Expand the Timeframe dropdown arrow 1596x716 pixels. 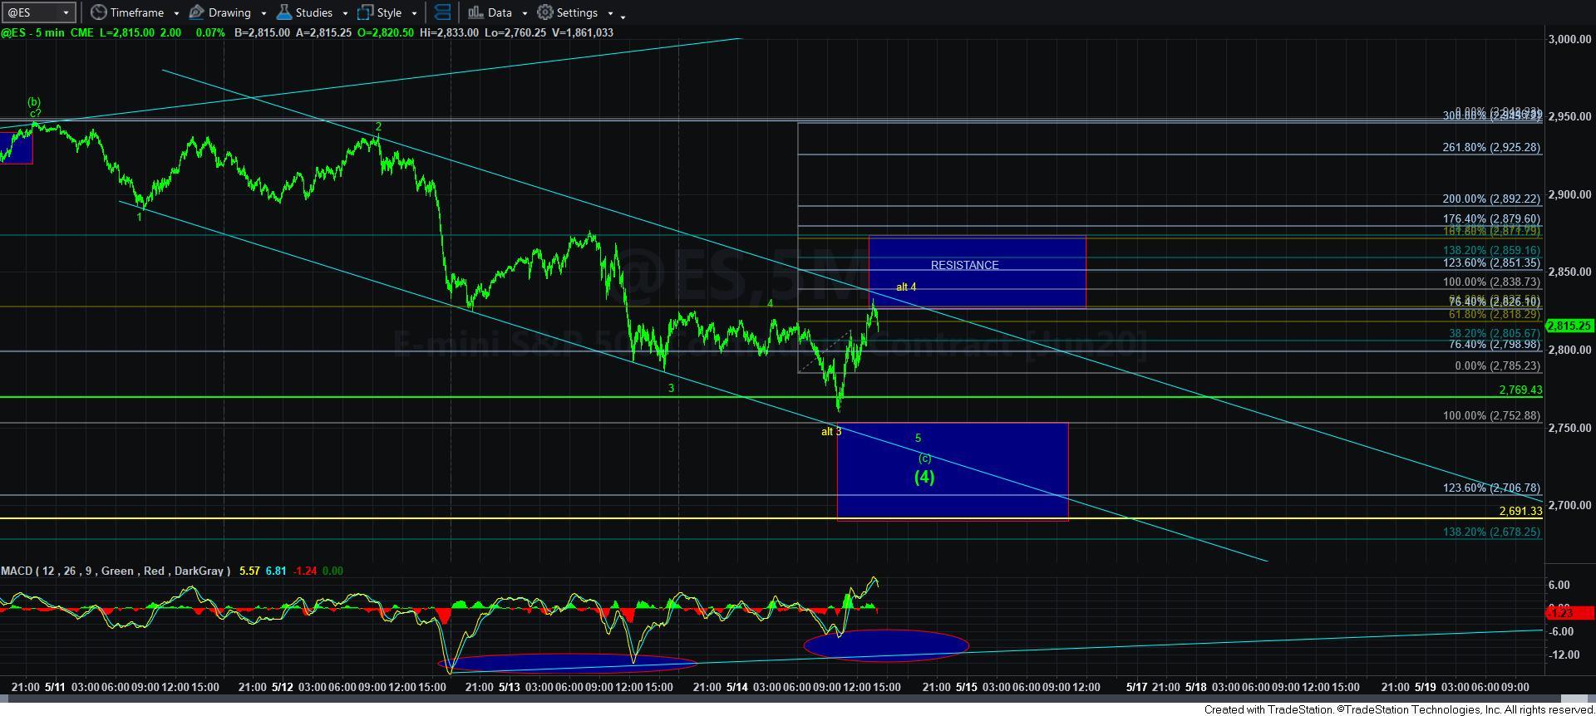176,13
